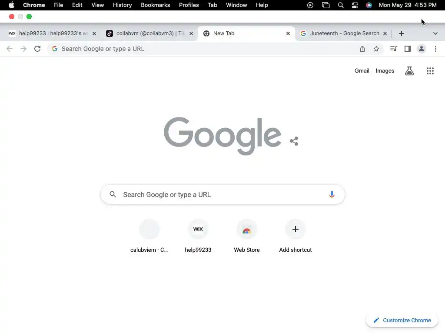445x334 pixels.
Task: Open the Gmail link
Action: 362,71
